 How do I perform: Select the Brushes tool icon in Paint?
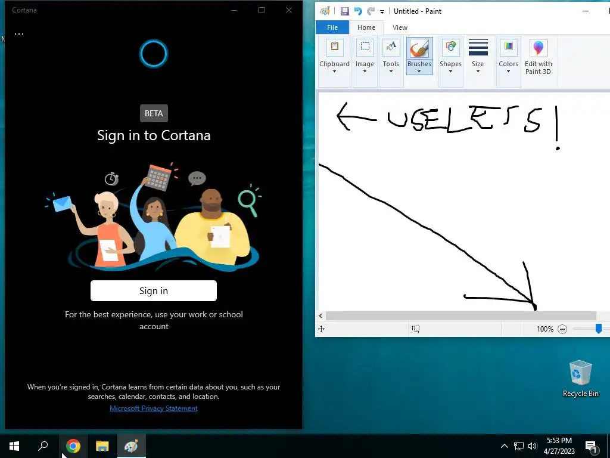coord(419,48)
